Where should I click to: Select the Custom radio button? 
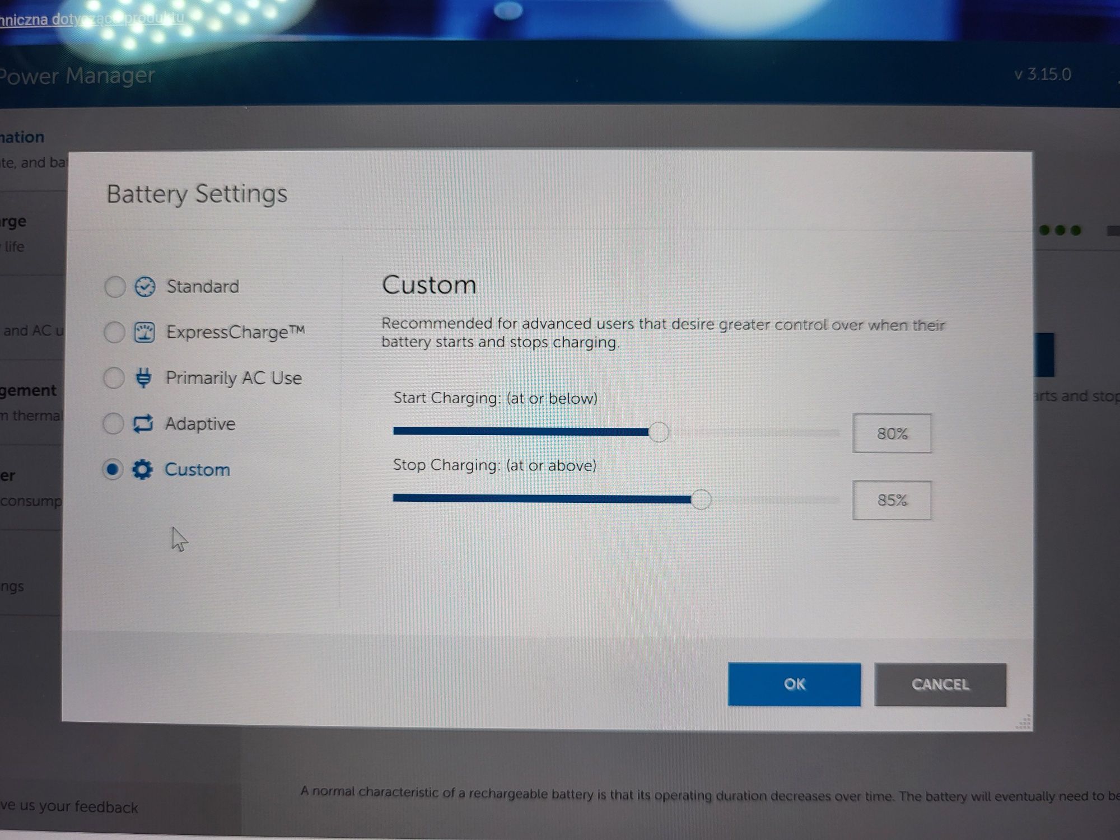(113, 469)
